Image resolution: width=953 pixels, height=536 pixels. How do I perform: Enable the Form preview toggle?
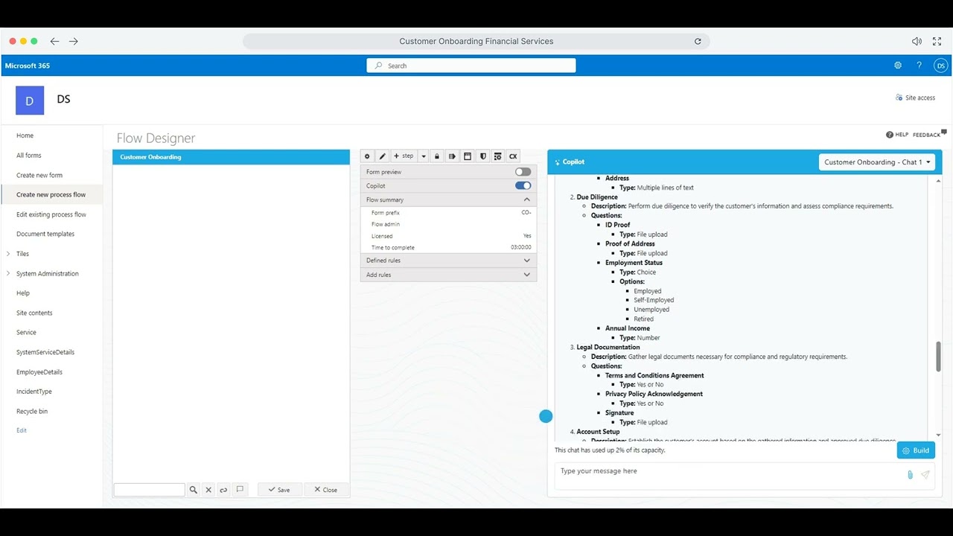[x=523, y=172]
